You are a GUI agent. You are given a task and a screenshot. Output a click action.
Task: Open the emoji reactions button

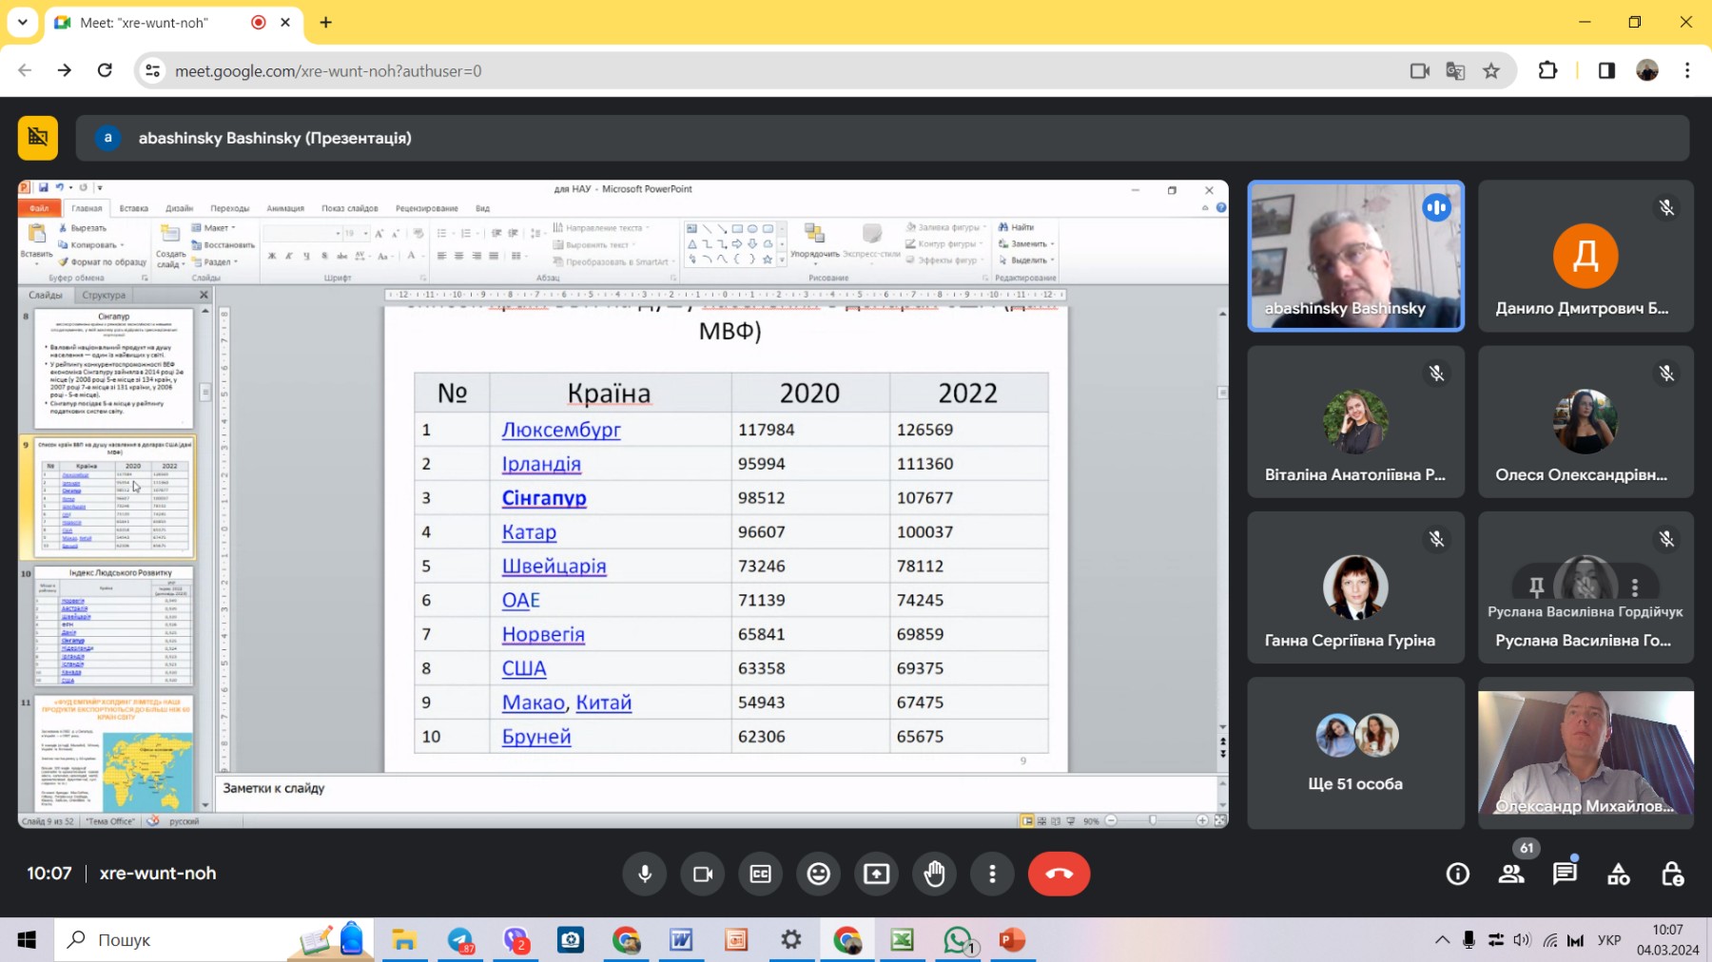[818, 874]
